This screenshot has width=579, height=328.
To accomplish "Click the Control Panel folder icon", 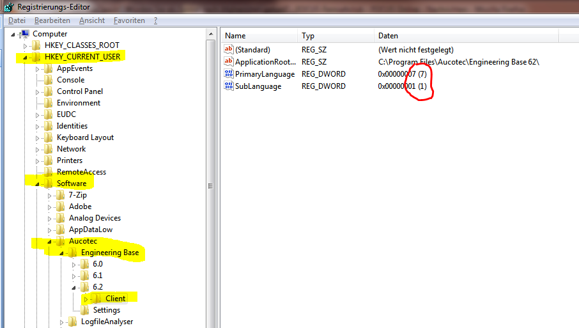I will click(x=49, y=91).
